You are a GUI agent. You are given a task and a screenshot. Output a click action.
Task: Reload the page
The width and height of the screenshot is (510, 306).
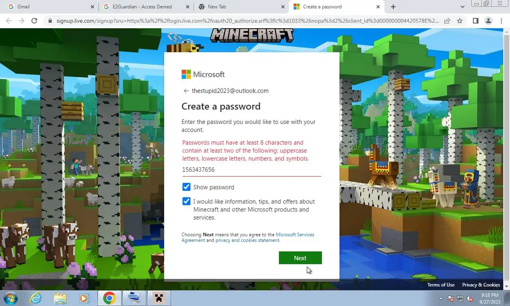click(x=34, y=21)
